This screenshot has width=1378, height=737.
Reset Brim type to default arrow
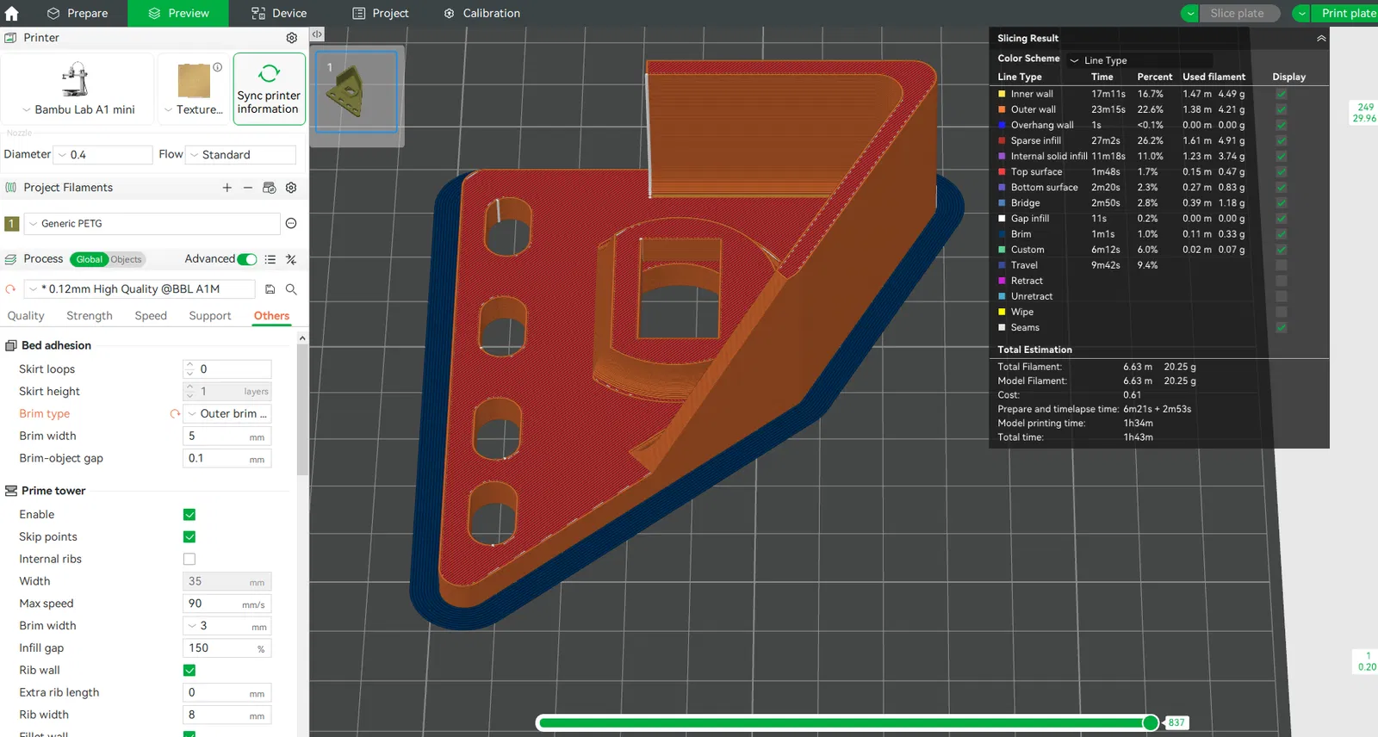pyautogui.click(x=176, y=414)
